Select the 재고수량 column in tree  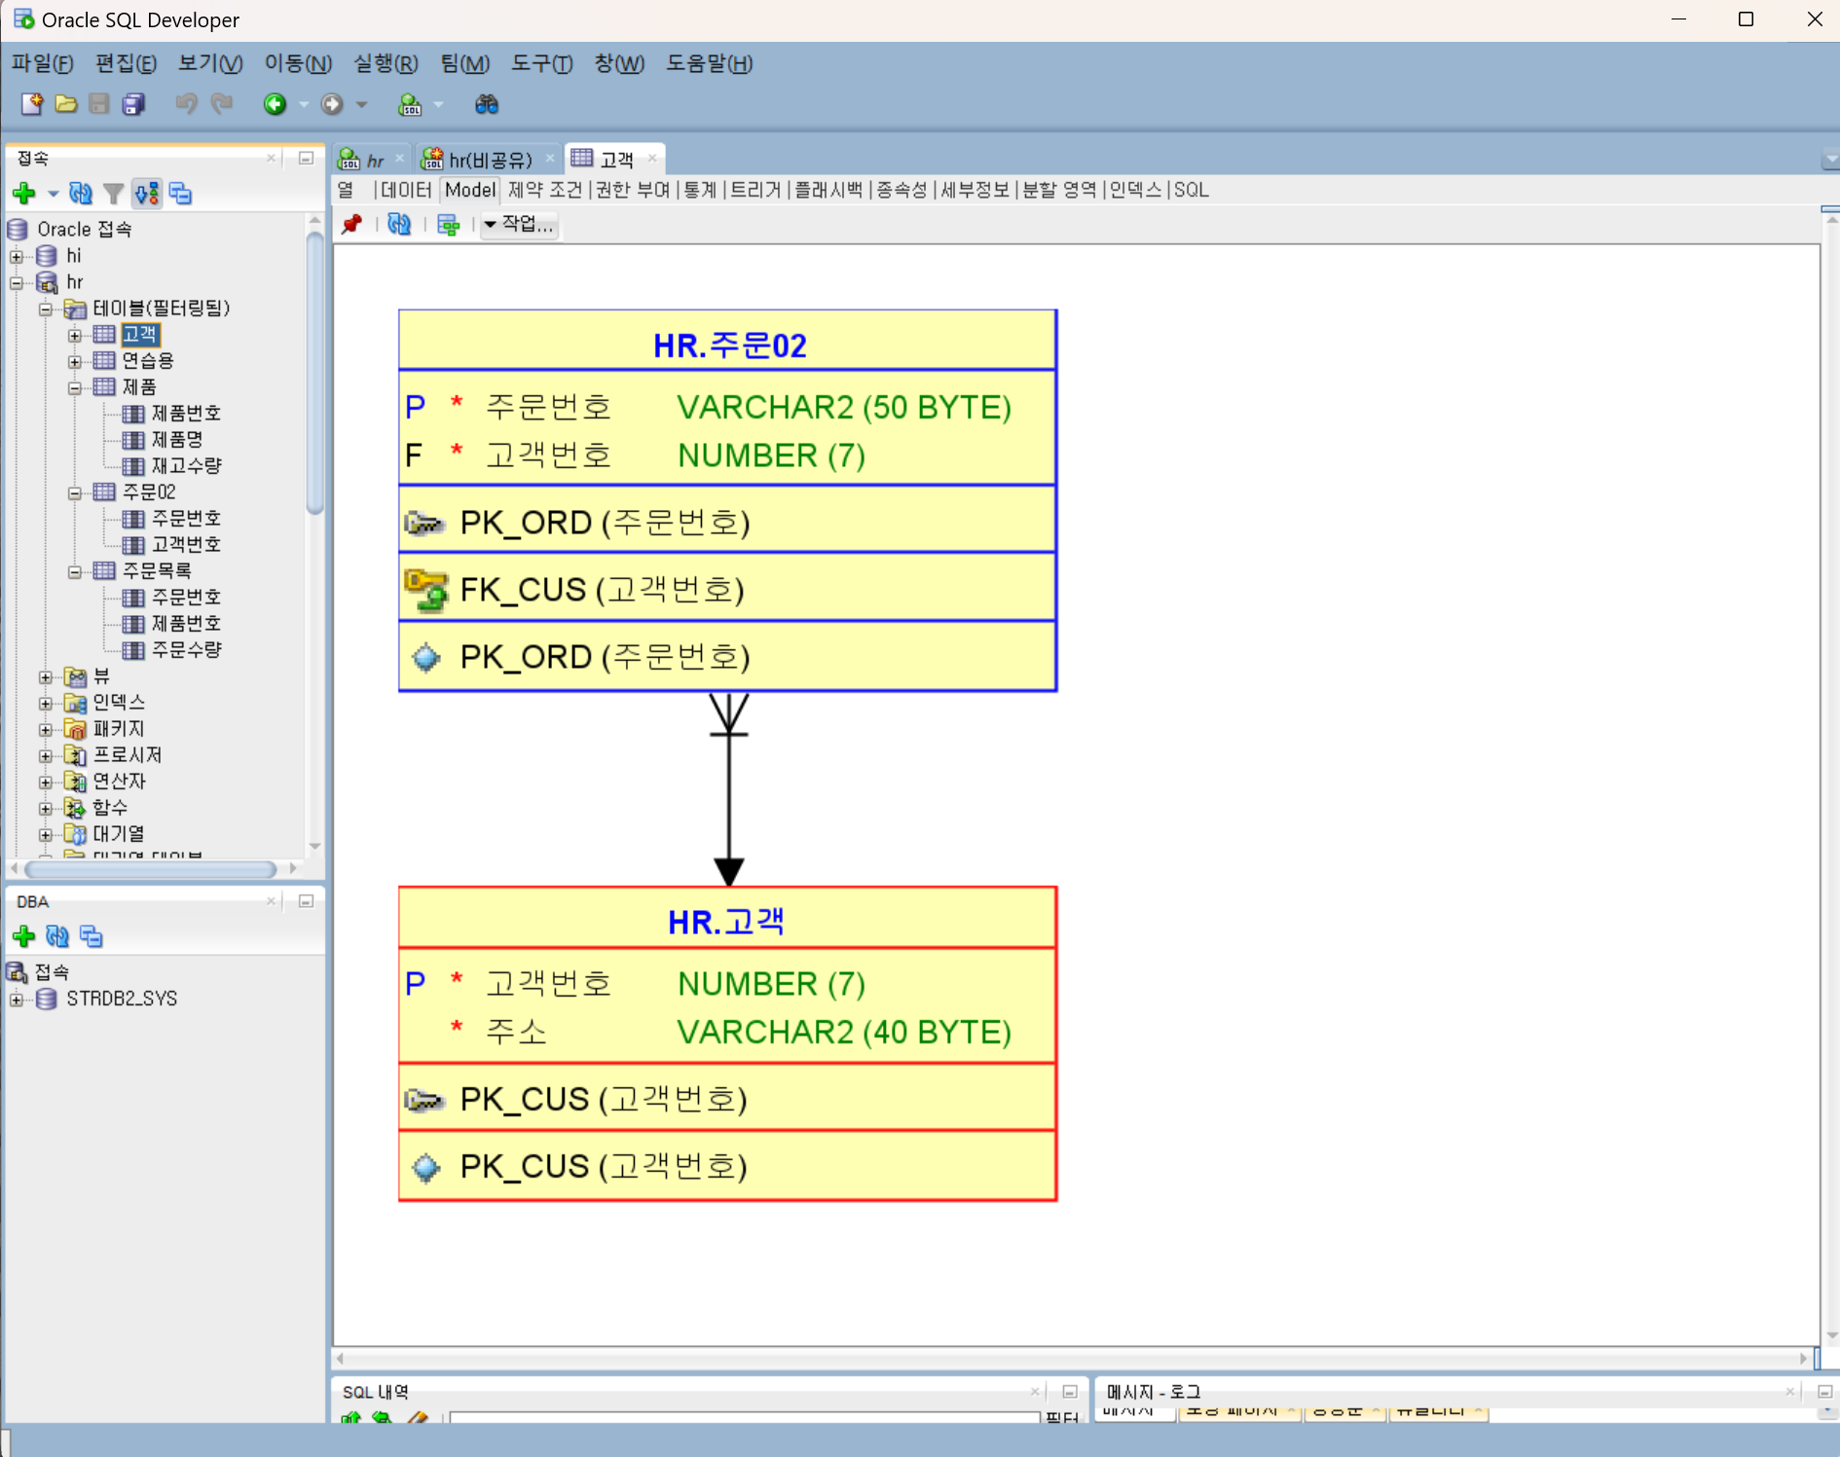[x=186, y=466]
